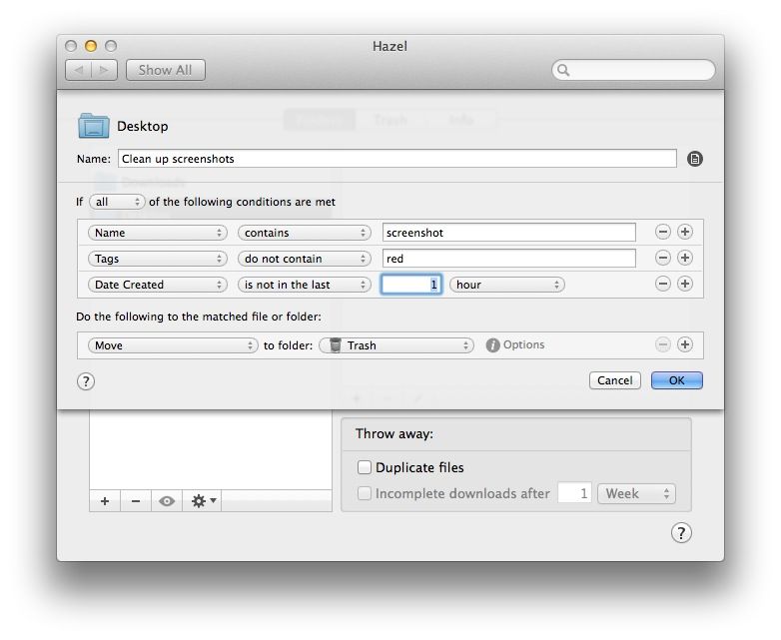Image resolution: width=781 pixels, height=640 pixels.
Task: Toggle Incomplete downloads after checkbox
Action: click(365, 493)
